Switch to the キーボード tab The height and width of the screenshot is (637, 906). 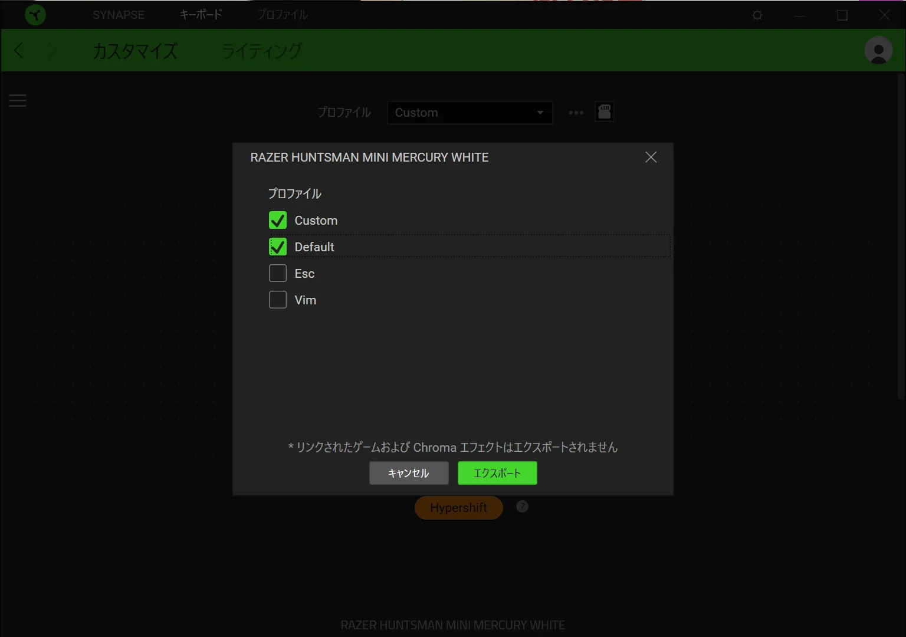(x=201, y=15)
